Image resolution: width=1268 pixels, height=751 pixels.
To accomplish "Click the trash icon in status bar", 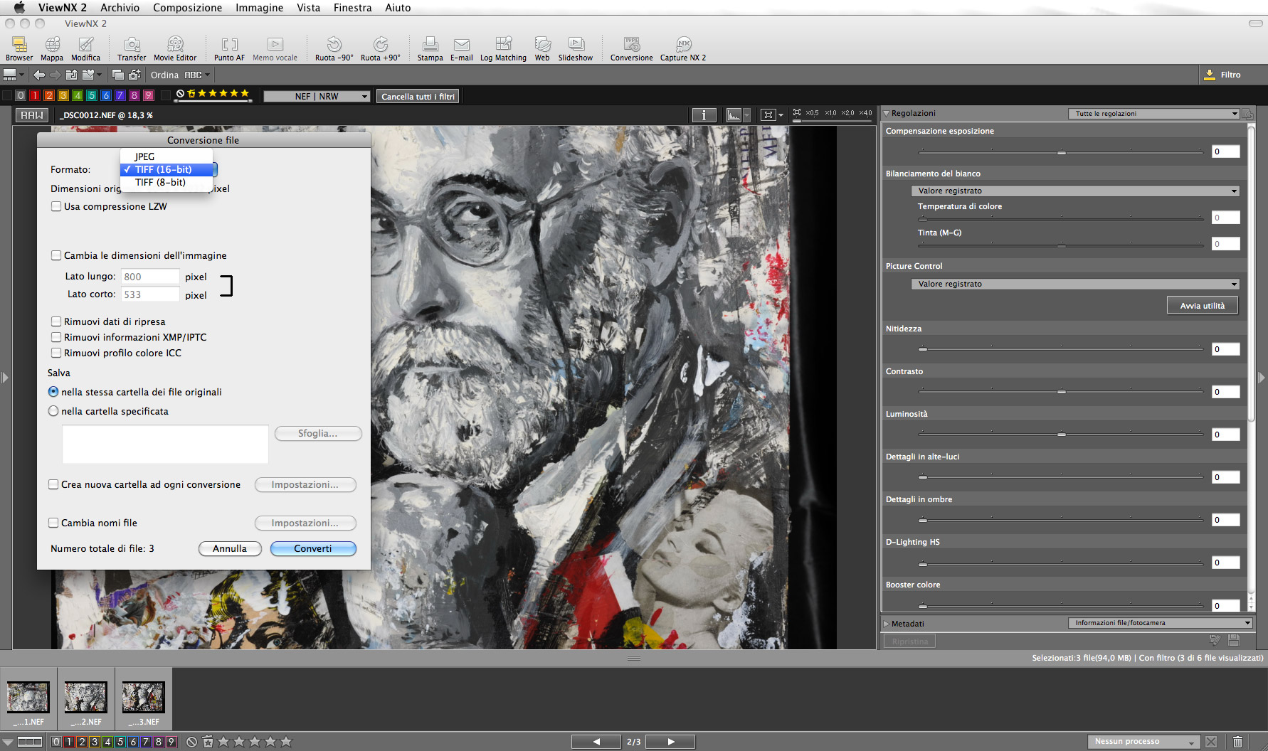I will [1237, 742].
